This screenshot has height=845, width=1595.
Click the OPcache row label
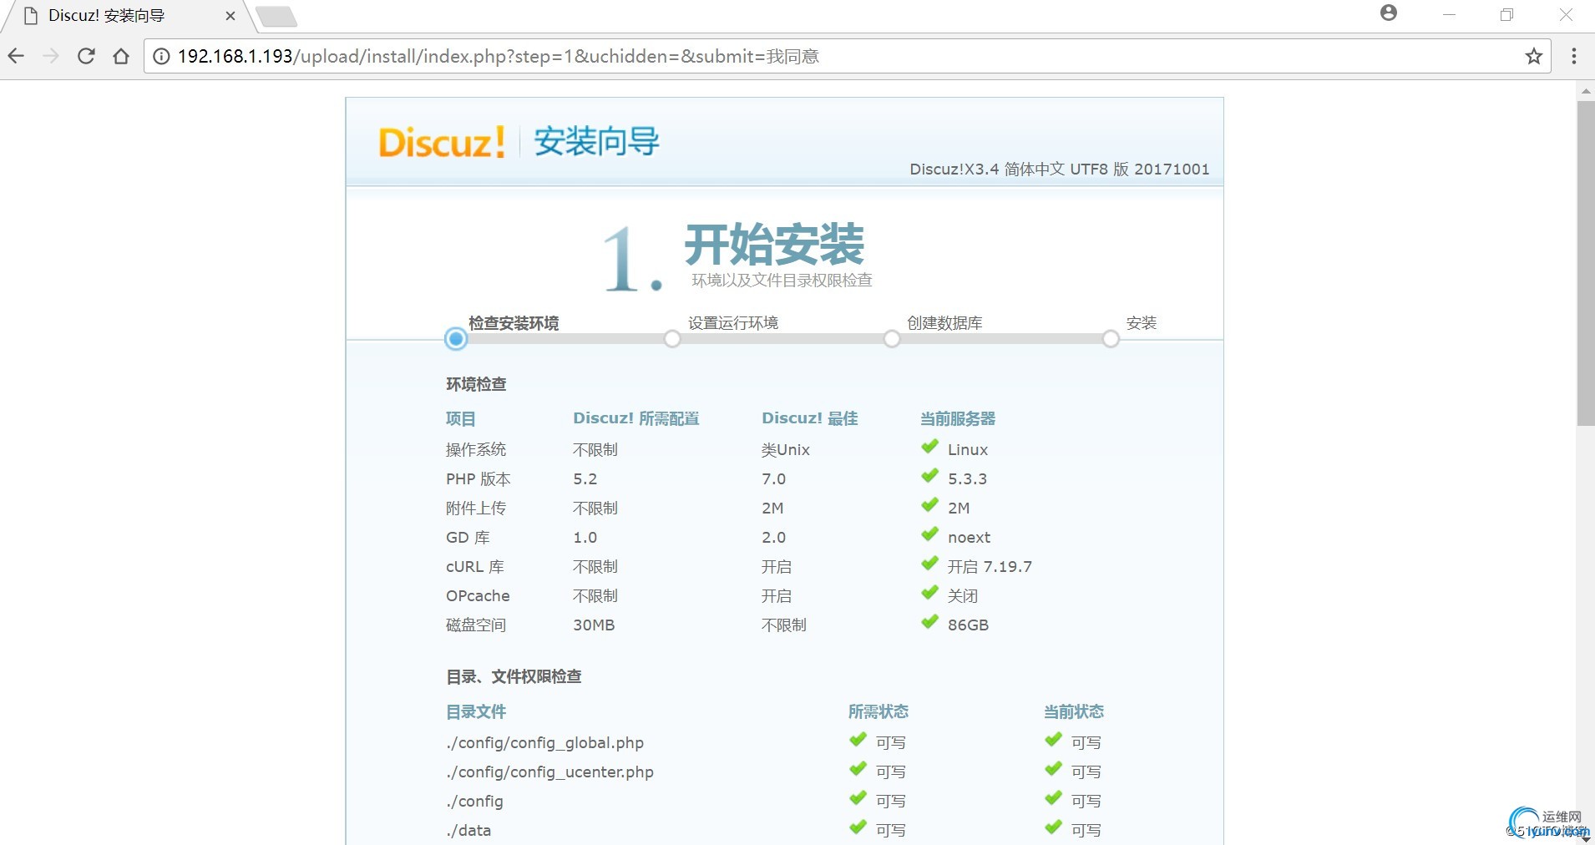(478, 596)
